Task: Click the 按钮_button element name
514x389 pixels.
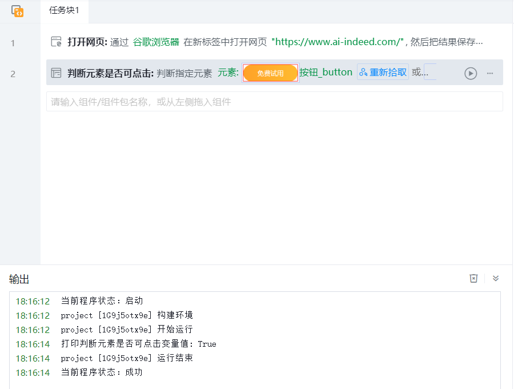Action: point(326,73)
